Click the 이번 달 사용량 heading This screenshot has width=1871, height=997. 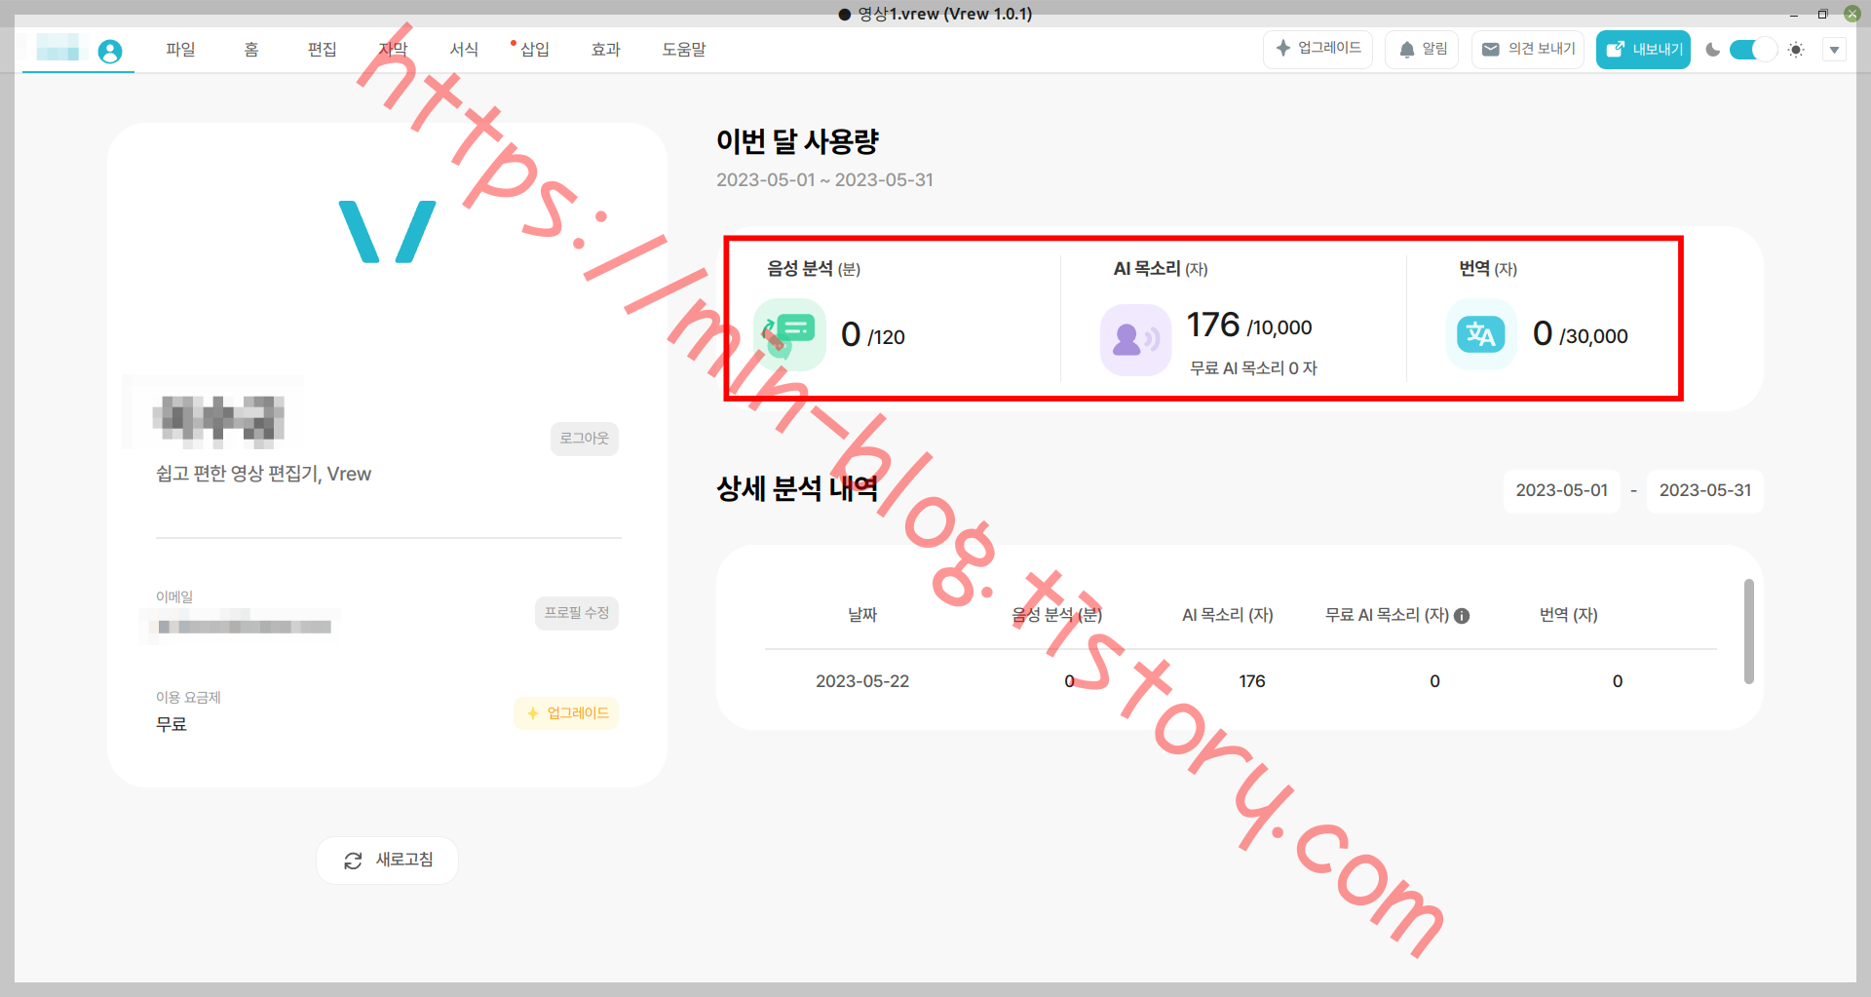point(797,141)
